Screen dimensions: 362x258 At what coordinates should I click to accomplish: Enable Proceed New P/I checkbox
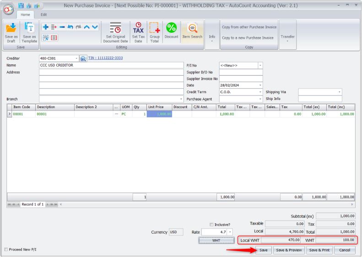[x=6, y=249]
